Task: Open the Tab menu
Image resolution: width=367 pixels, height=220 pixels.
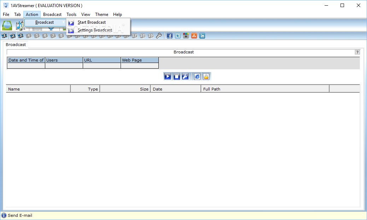Action: pos(18,15)
